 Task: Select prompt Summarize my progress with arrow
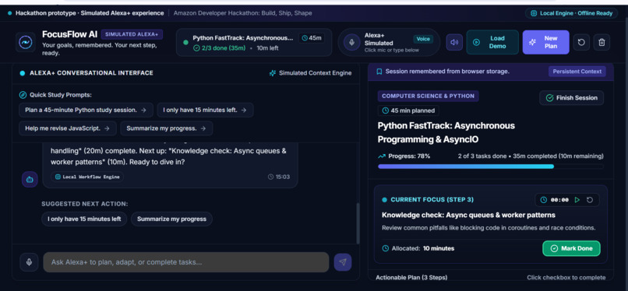coord(166,128)
